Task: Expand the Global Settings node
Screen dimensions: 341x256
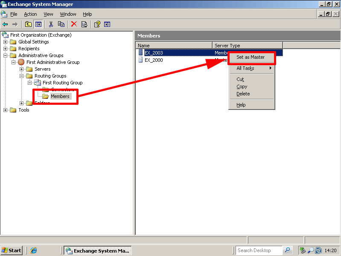Action: click(x=5, y=42)
